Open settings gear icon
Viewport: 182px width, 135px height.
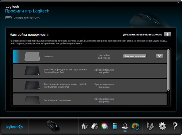click(x=162, y=126)
